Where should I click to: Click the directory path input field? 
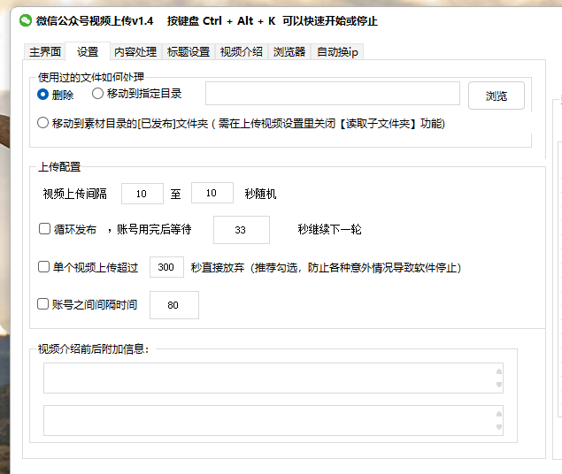333,94
